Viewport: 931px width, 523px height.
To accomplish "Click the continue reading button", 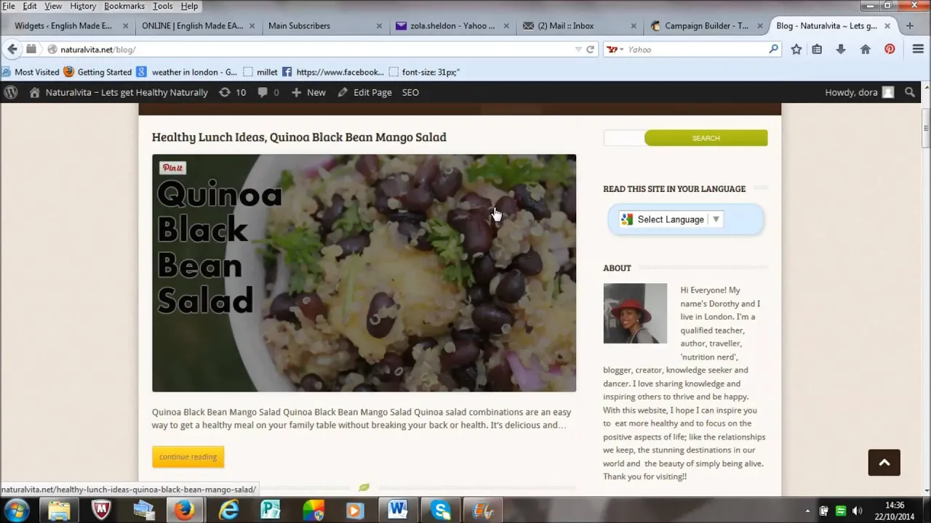I will 188,457.
